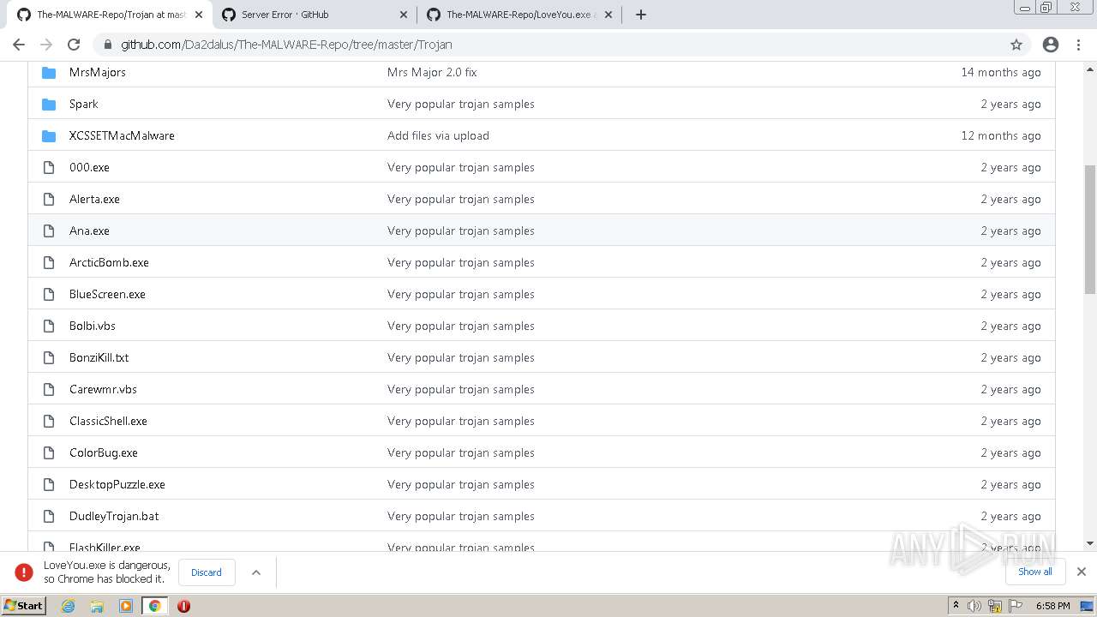Click the page vertical scrollbar thumb
The height and width of the screenshot is (617, 1097).
(1090, 230)
